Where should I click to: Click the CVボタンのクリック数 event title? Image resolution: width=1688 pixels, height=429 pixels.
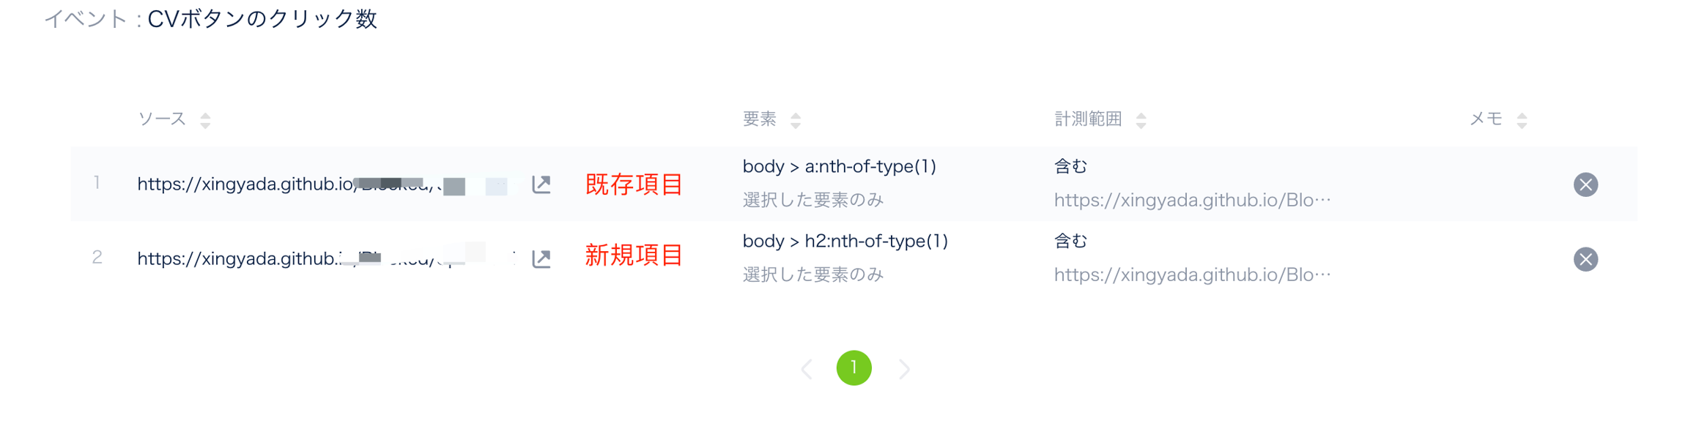tap(262, 19)
